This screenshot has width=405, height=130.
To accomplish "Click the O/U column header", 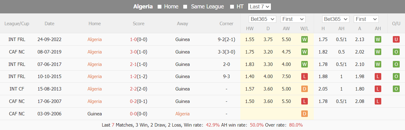I will coord(396,24).
